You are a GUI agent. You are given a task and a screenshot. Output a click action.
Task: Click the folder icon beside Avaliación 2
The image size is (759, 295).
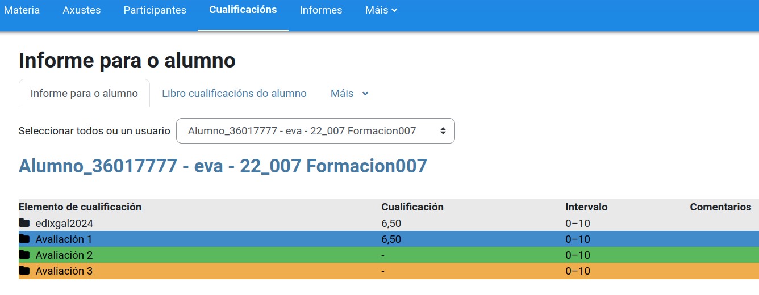pos(24,255)
